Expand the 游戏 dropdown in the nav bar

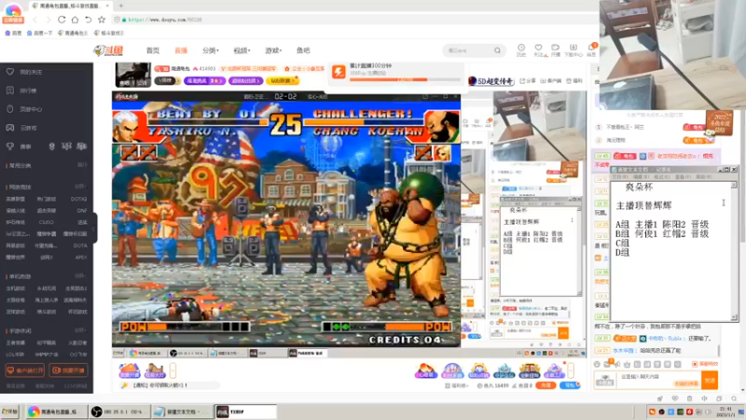pyautogui.click(x=273, y=50)
